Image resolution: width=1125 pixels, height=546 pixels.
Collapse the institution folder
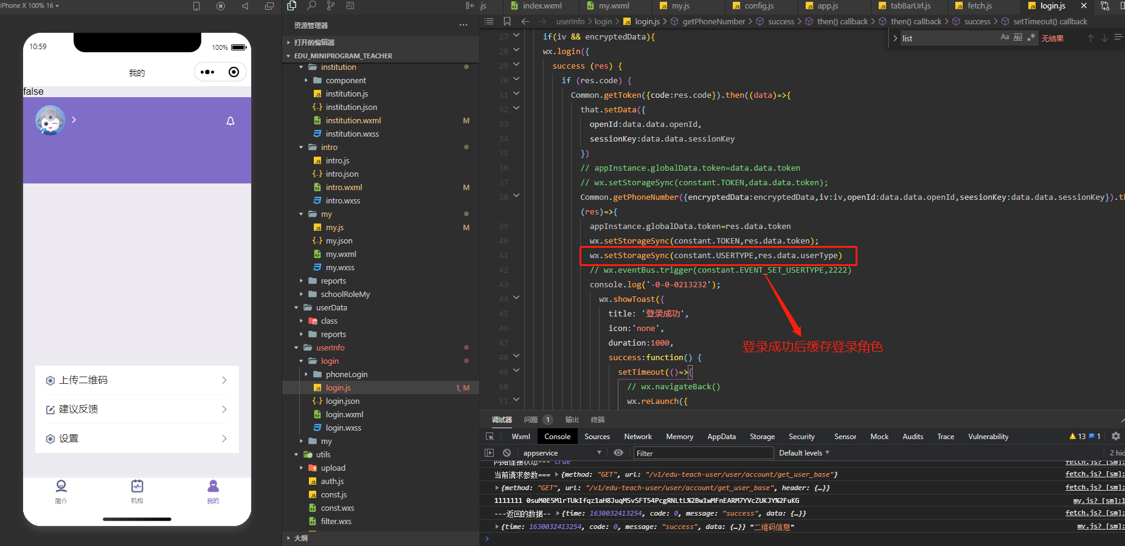point(301,67)
